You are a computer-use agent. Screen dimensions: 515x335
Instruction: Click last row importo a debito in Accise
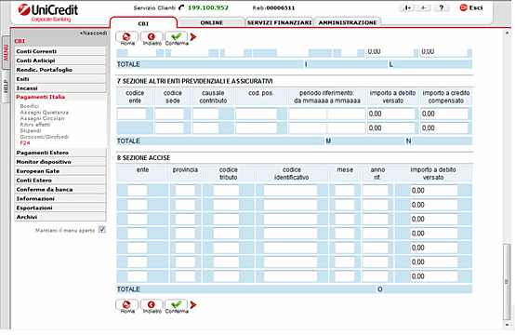(x=434, y=276)
